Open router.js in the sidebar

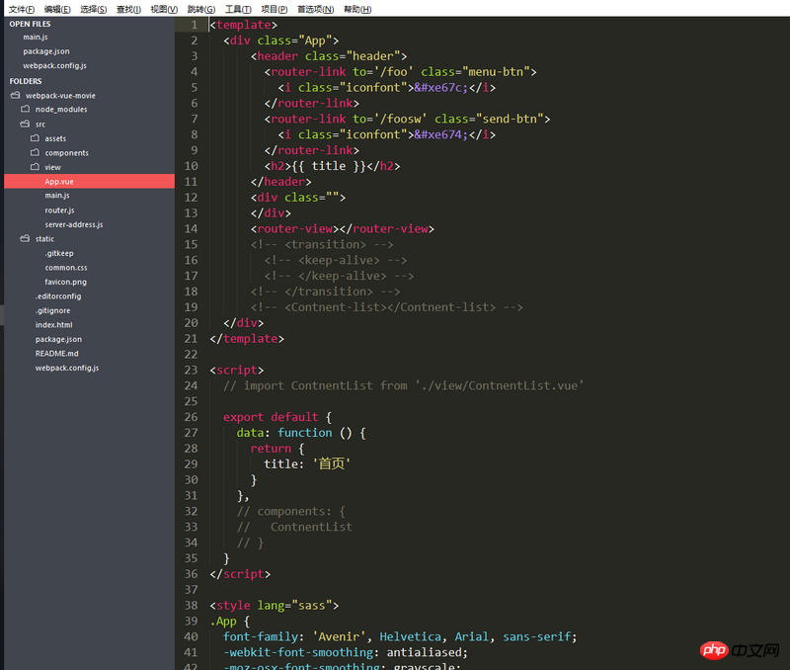(x=59, y=210)
